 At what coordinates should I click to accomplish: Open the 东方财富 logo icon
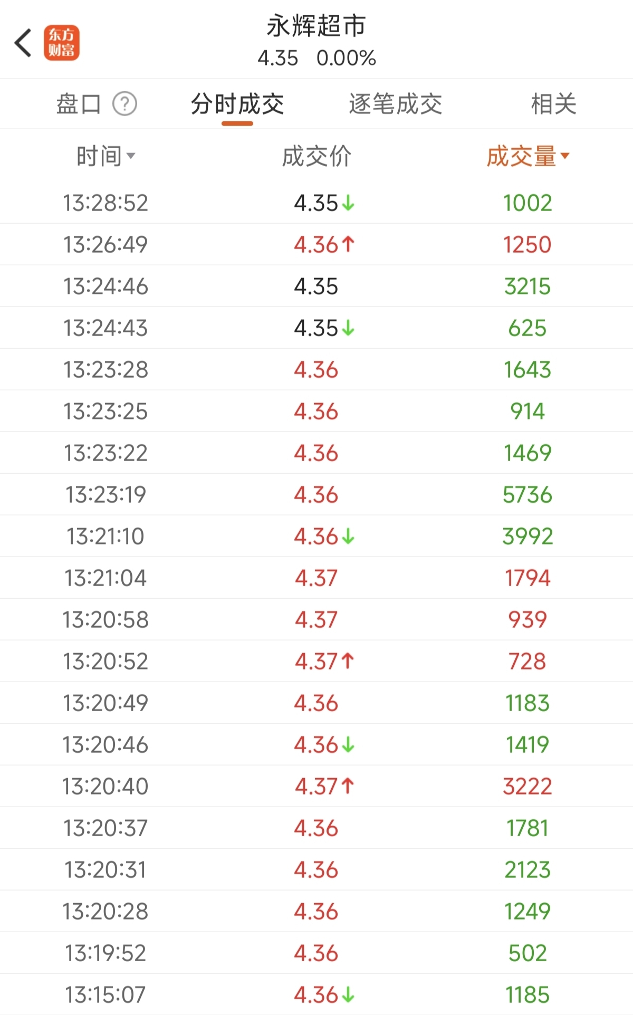[x=61, y=43]
